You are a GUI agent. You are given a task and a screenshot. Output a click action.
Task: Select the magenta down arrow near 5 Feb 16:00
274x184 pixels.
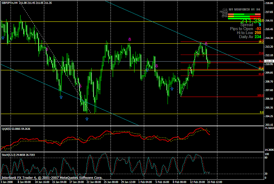tap(157, 66)
